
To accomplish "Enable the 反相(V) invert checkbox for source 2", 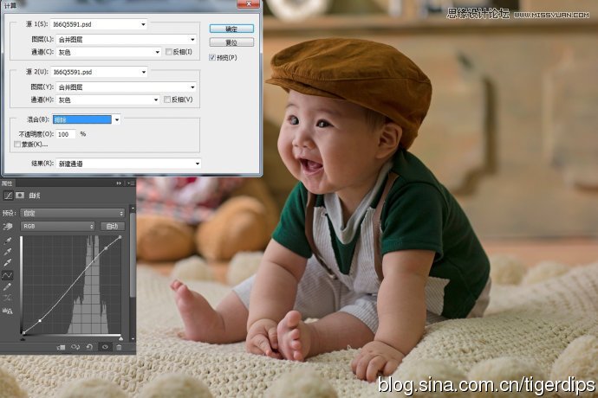I will coord(168,99).
